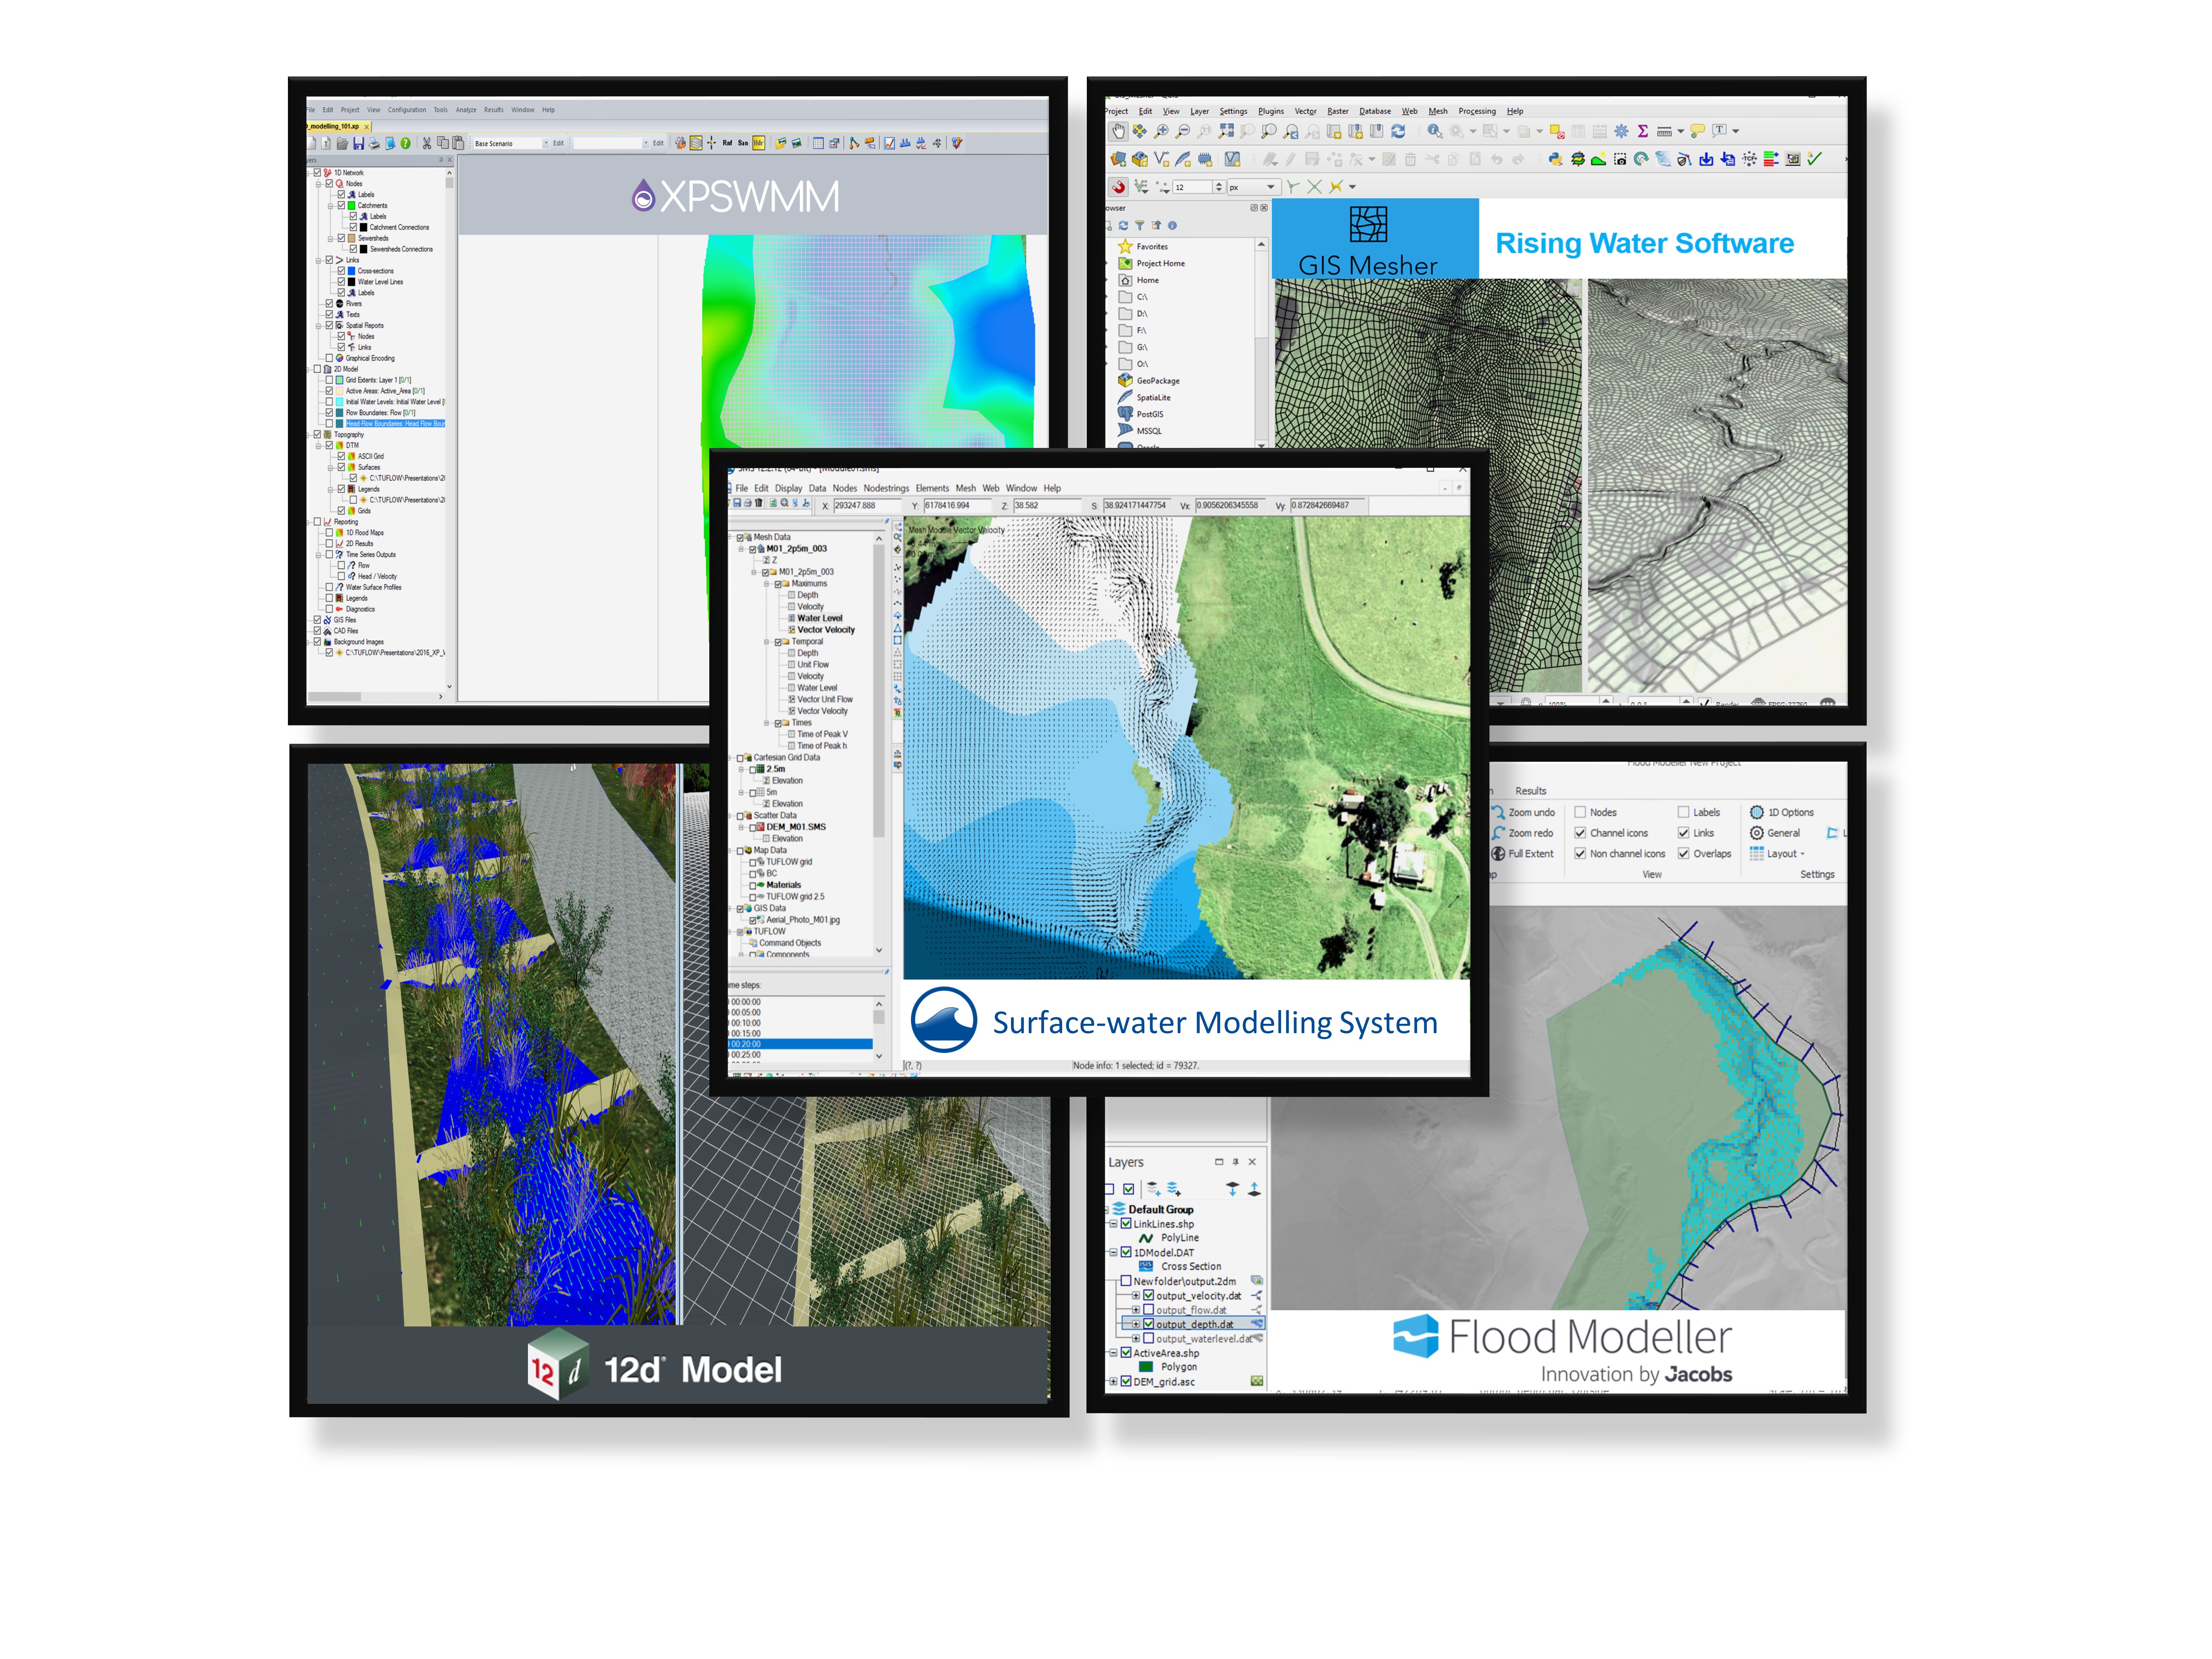Expand the output_flow.dat tree node
The image size is (2212, 1659).
(x=1135, y=1310)
